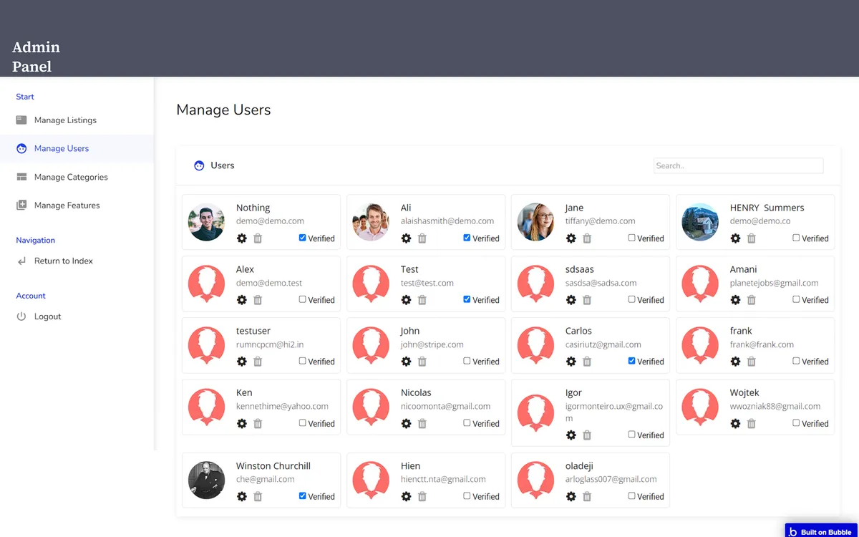Select Manage Users sidebar item
Viewport: 859px width, 537px height.
77,148
